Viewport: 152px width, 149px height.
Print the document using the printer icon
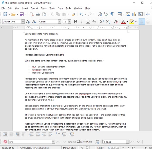38,14
